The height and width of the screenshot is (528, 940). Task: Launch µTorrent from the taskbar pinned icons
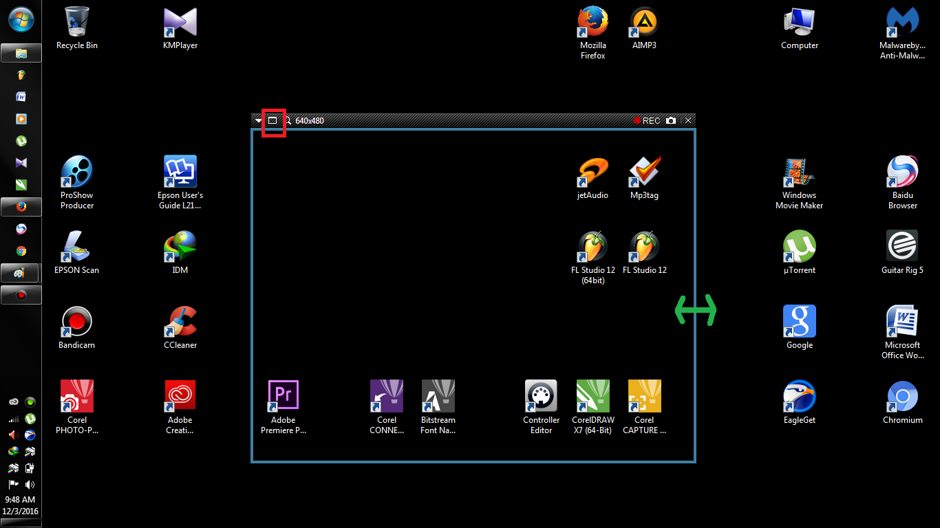[x=21, y=141]
